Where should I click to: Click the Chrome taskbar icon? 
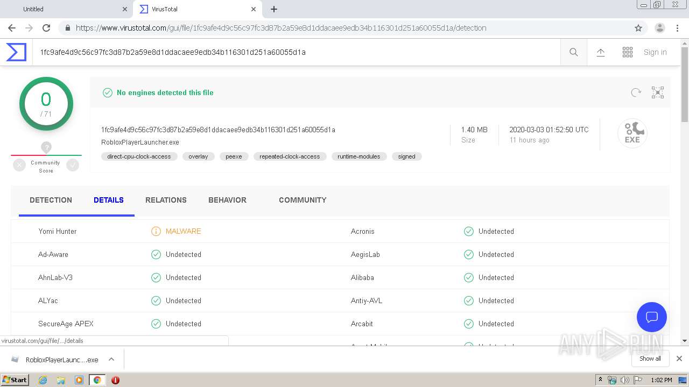click(x=97, y=380)
